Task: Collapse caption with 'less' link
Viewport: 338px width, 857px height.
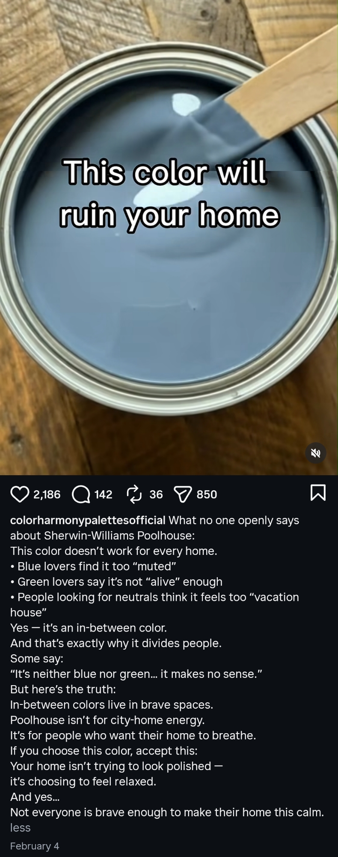Action: click(x=20, y=827)
